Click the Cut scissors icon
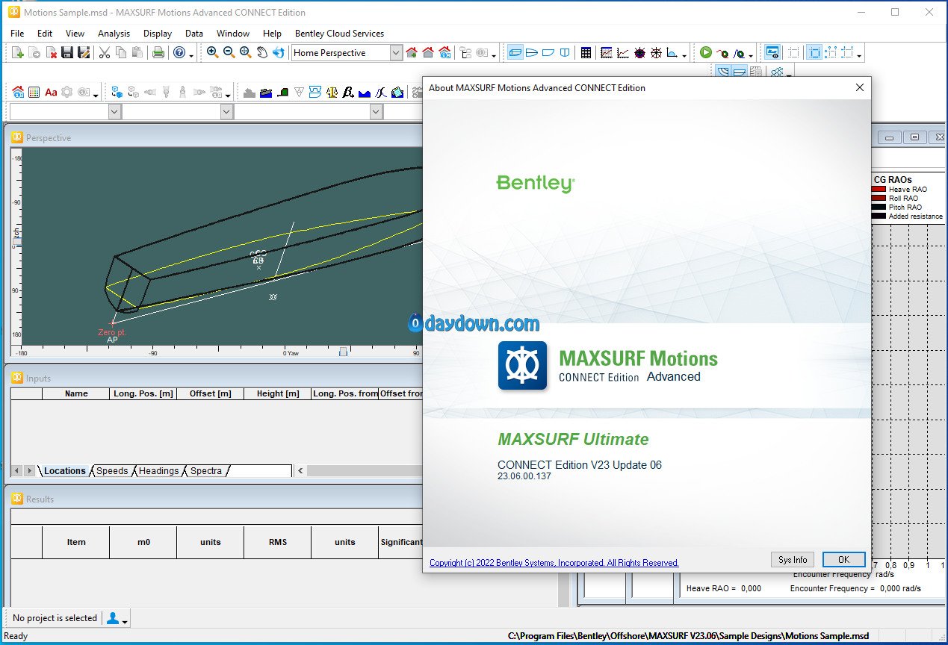This screenshot has height=645, width=948. pos(105,52)
